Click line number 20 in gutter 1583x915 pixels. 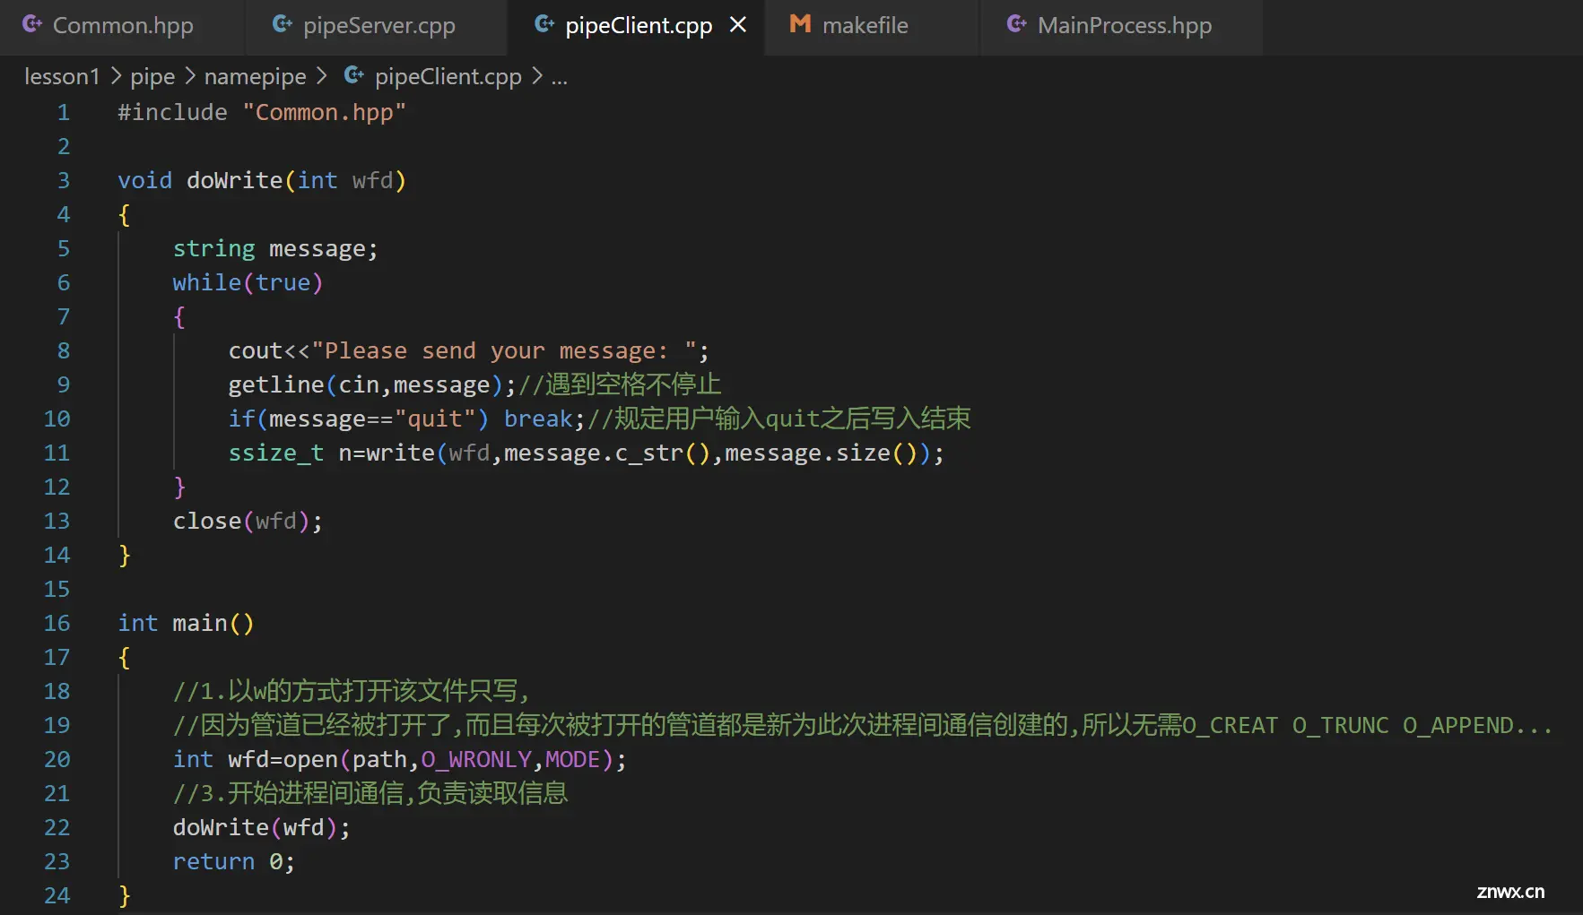coord(57,759)
